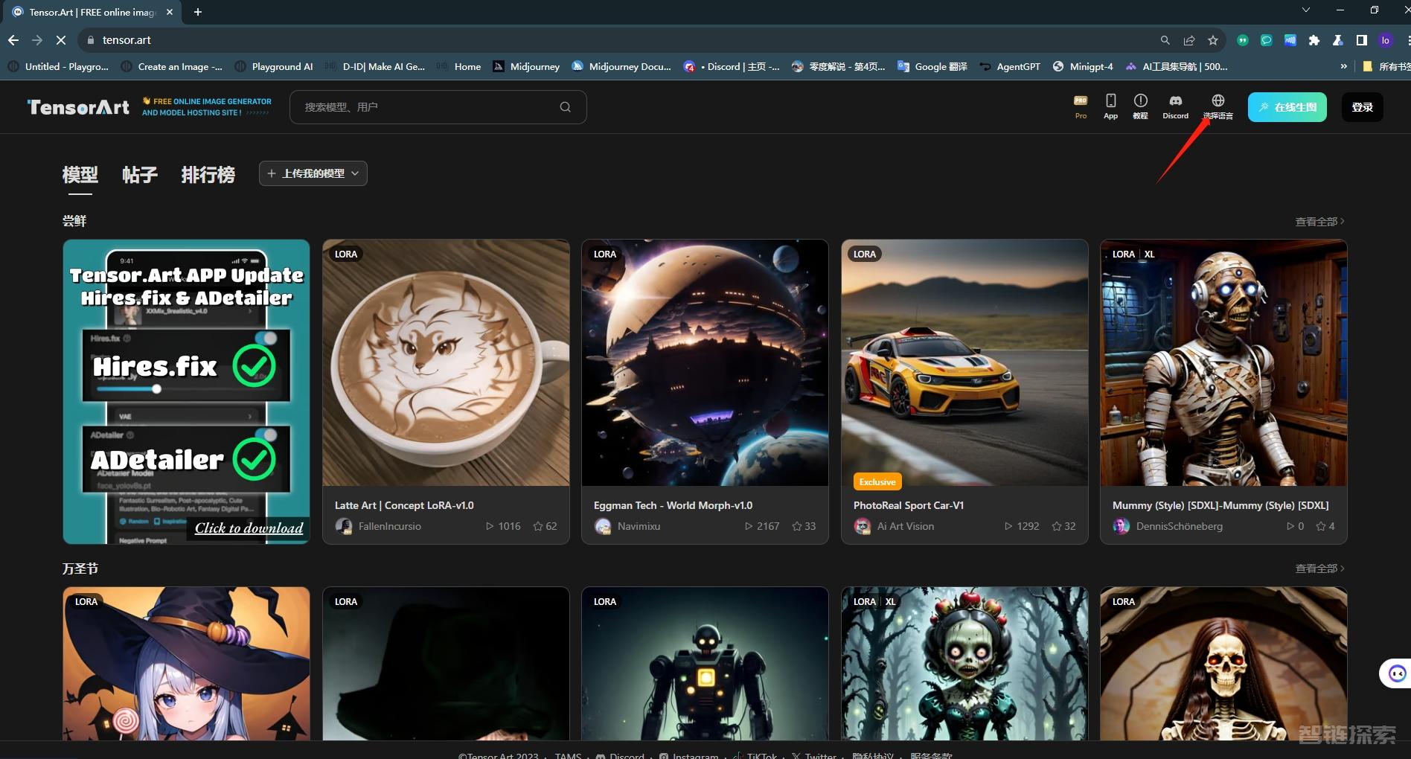Open the latte art fox thumbnail

pos(446,363)
